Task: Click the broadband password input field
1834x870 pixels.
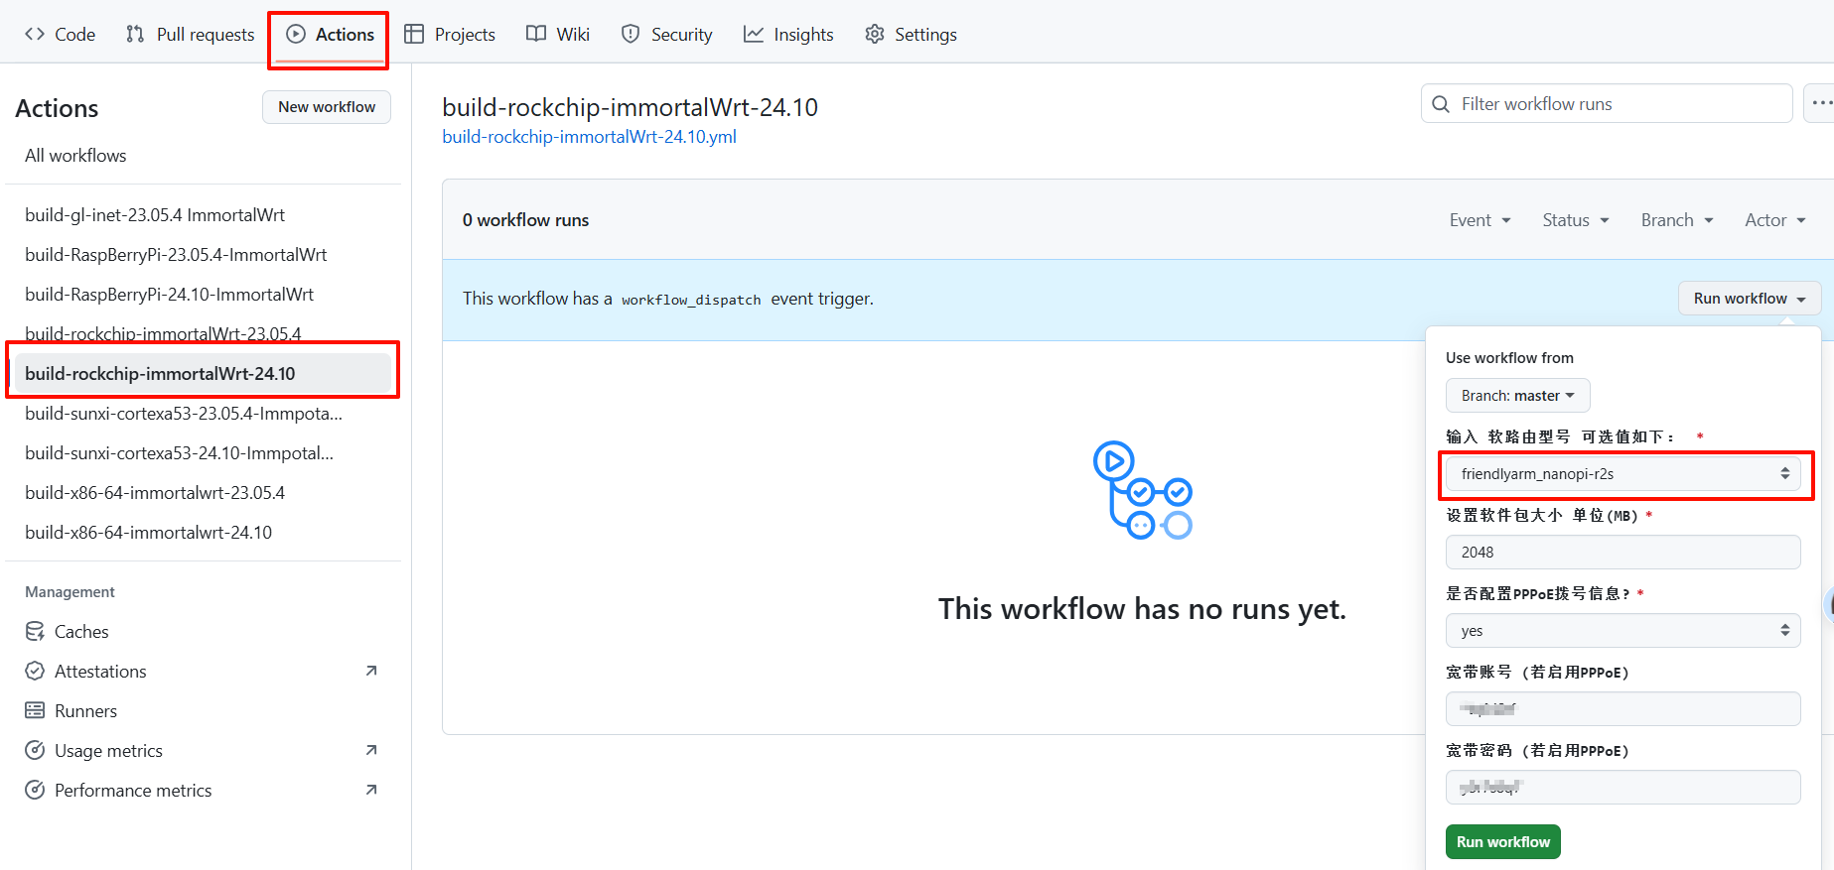Action: 1622,788
